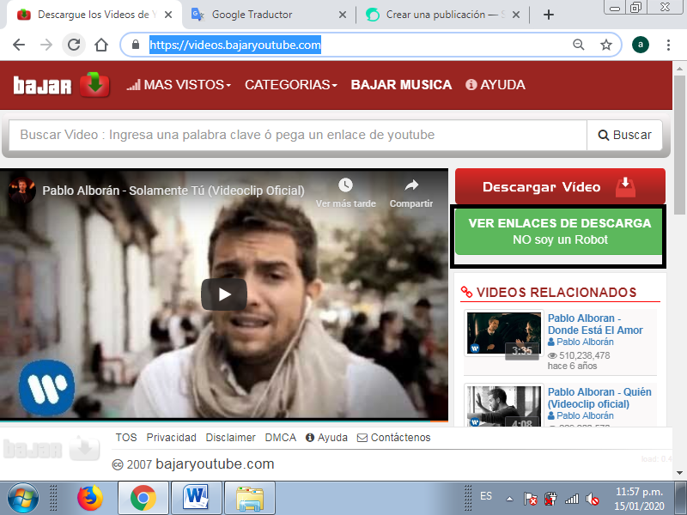Click the padlock site info icon

[136, 45]
